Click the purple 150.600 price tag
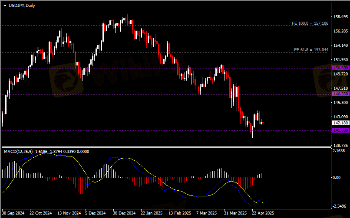The width and height of the screenshot is (350, 218). click(x=340, y=68)
